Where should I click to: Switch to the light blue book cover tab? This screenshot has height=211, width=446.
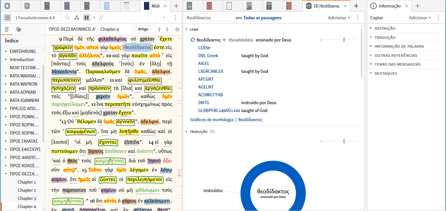[x=107, y=6]
